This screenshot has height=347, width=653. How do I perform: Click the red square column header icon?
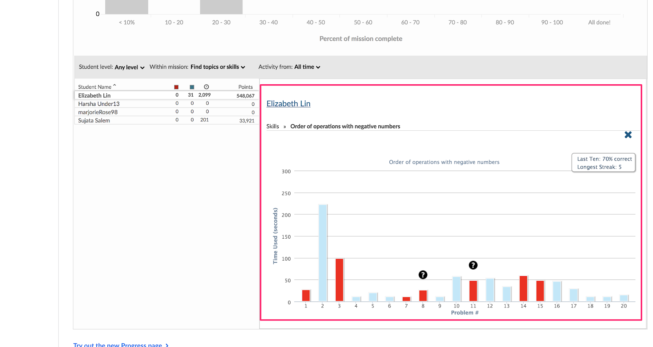pos(176,87)
